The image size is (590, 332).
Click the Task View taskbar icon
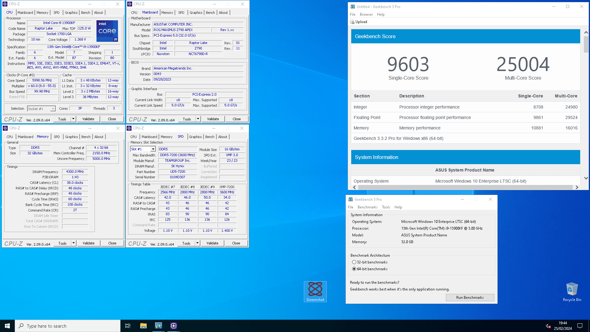[128, 326]
